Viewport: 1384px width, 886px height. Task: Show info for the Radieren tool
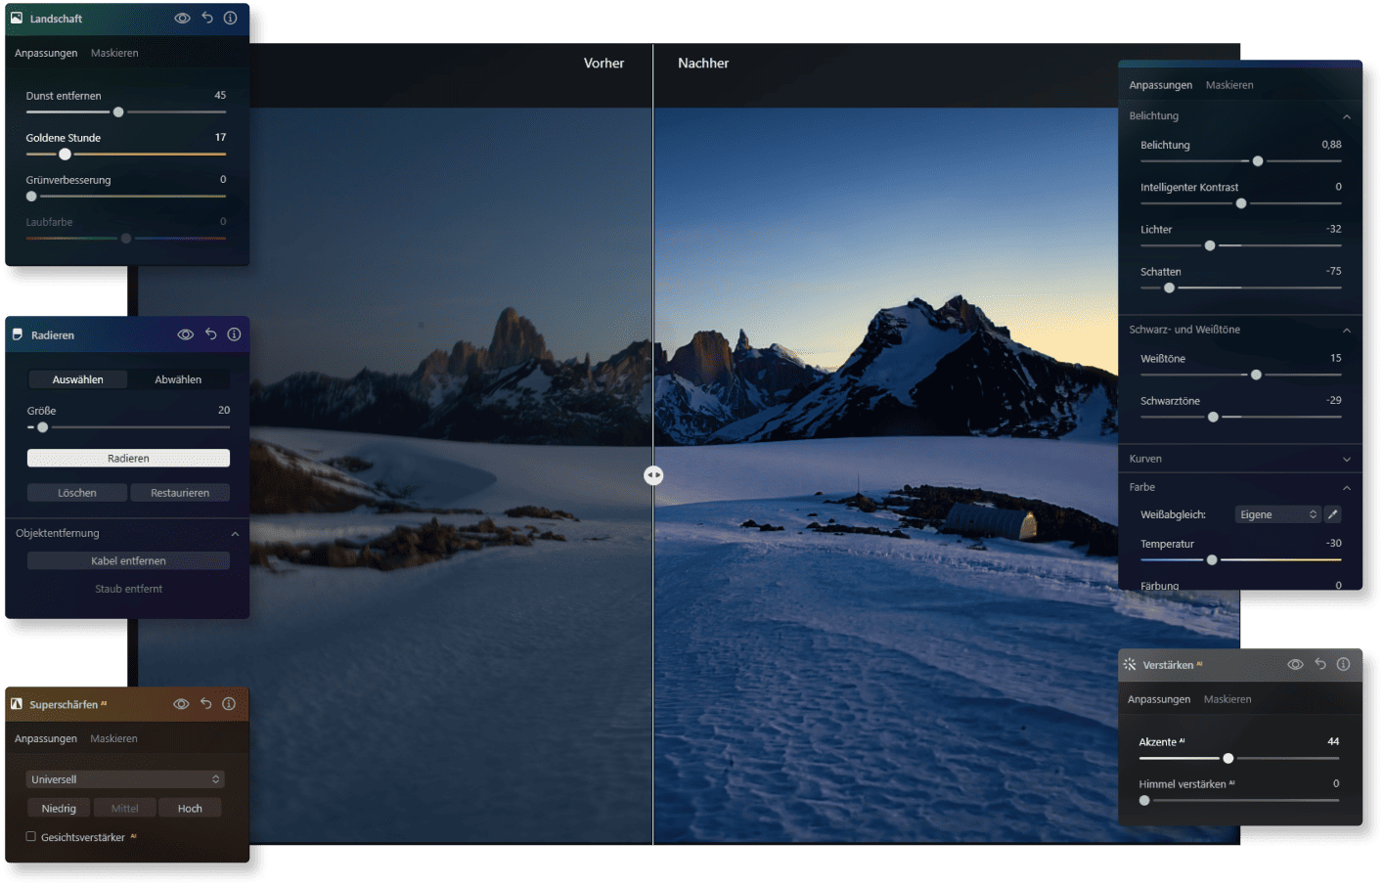pos(235,334)
